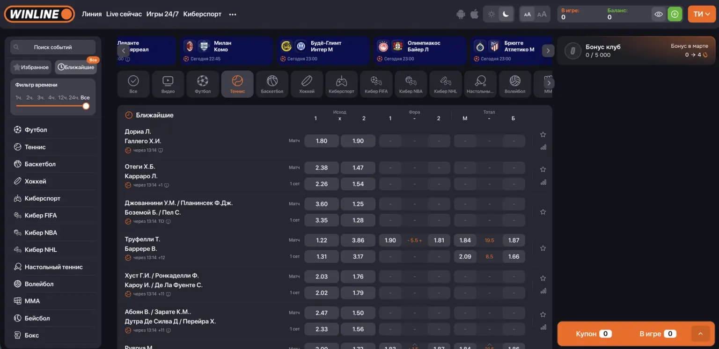Screen dimensions: 719x349
Task: Expand +11 extra markets for Абоян В.
Action: tap(161, 331)
